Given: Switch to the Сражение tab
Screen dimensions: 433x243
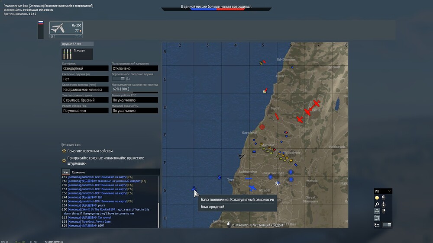Looking at the screenshot, I should (x=78, y=172).
